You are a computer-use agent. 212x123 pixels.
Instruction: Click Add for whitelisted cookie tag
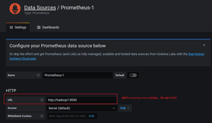click(x=91, y=116)
